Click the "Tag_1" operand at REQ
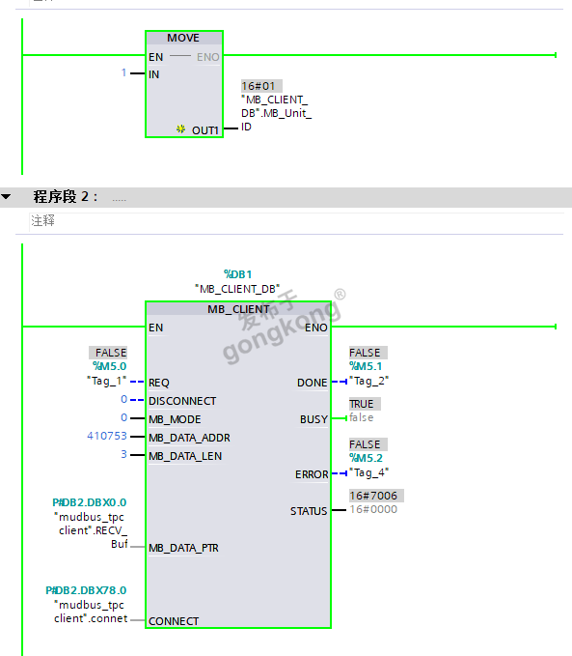Viewport: 572px width, 656px height. [106, 381]
